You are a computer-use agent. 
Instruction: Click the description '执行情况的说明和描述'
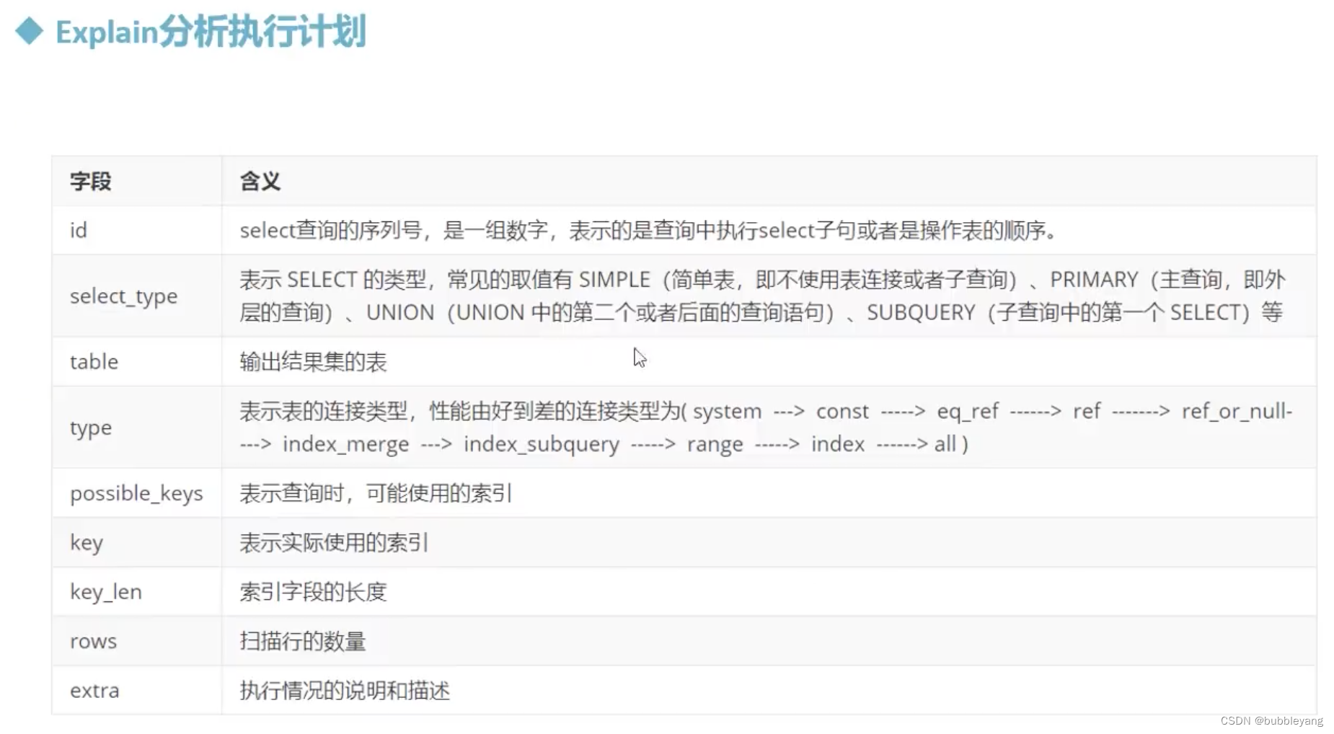click(x=345, y=691)
